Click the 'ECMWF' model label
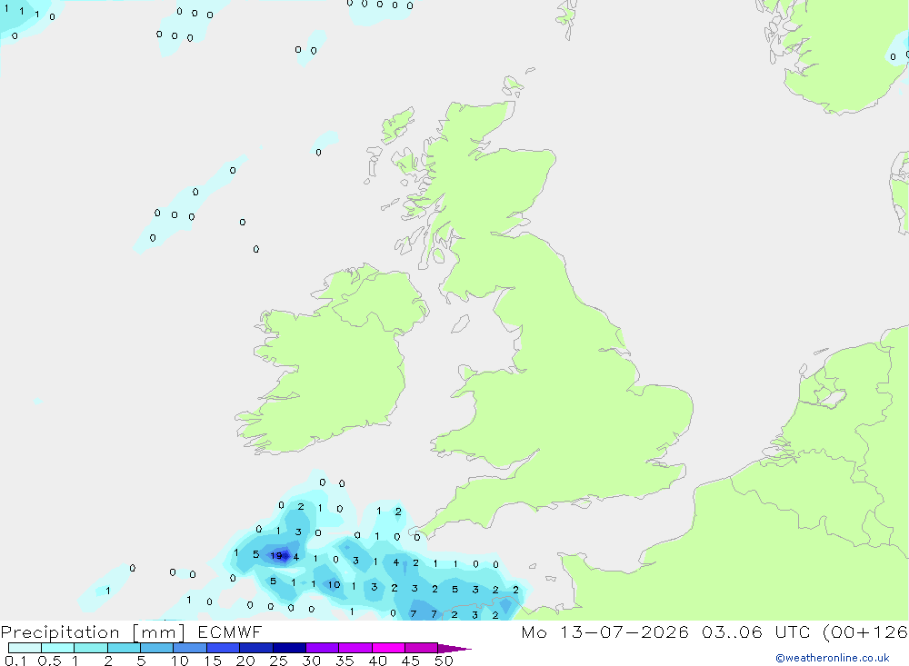 click(x=230, y=631)
